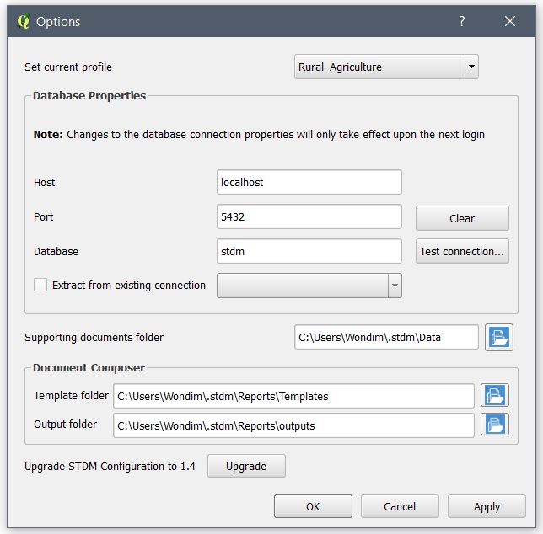This screenshot has width=543, height=534.
Task: Click the 'Supporting documents folder' label
Action: (x=94, y=337)
